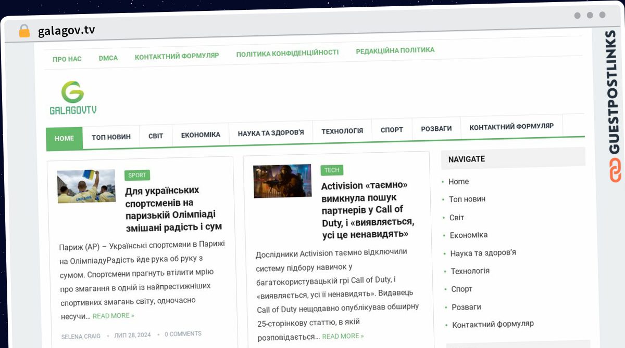This screenshot has width=625, height=348.
Task: Open РЕДАКЦІЙНА ПОЛІТИКА link
Action: point(395,50)
